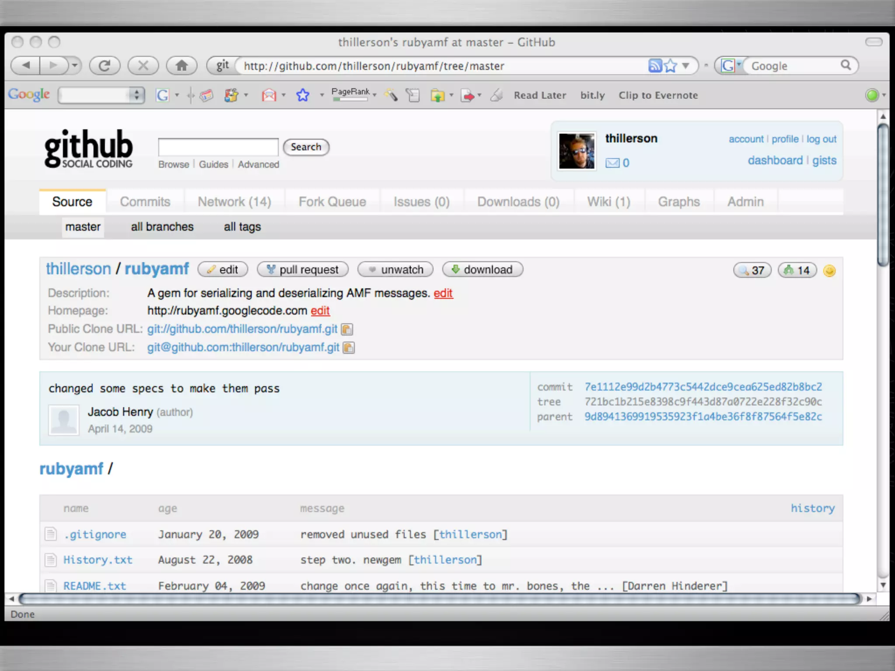Open the .gitignore file
This screenshot has height=671, width=895.
(x=95, y=534)
